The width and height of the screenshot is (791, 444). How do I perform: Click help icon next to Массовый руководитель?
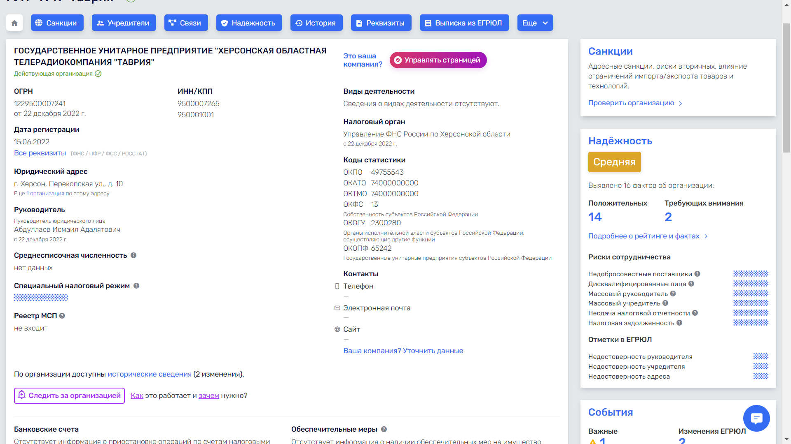[673, 294]
